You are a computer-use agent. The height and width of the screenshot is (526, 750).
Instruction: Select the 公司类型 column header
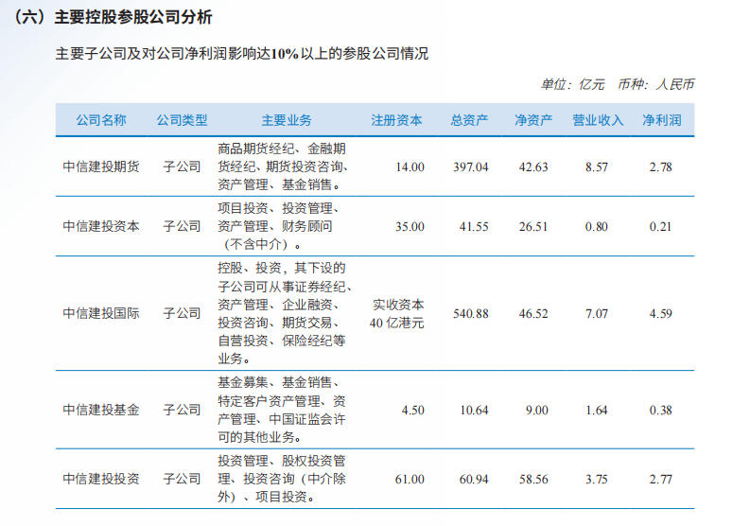pyautogui.click(x=182, y=120)
